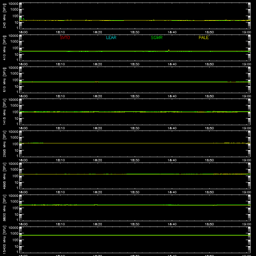
Task: Click the 1000 tick label on 410 MHz axis
Action: [x=14, y=42]
